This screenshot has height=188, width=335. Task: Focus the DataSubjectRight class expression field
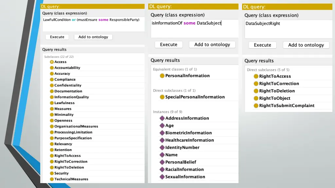point(289,29)
